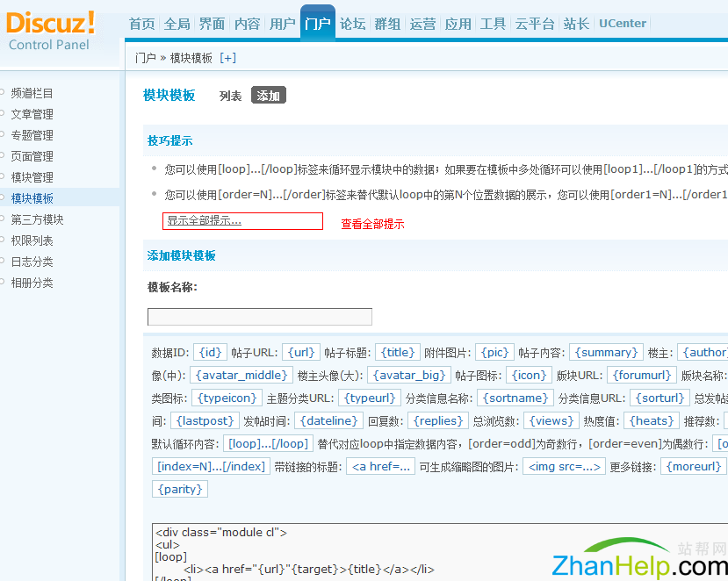
Task: Click the [loop]...[/loop] tag button
Action: 268,443
